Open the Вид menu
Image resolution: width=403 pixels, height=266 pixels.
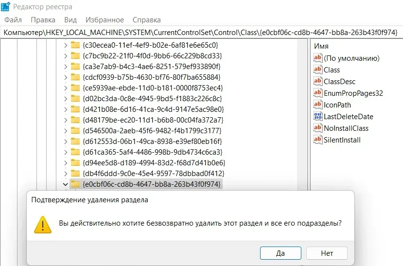(70, 20)
